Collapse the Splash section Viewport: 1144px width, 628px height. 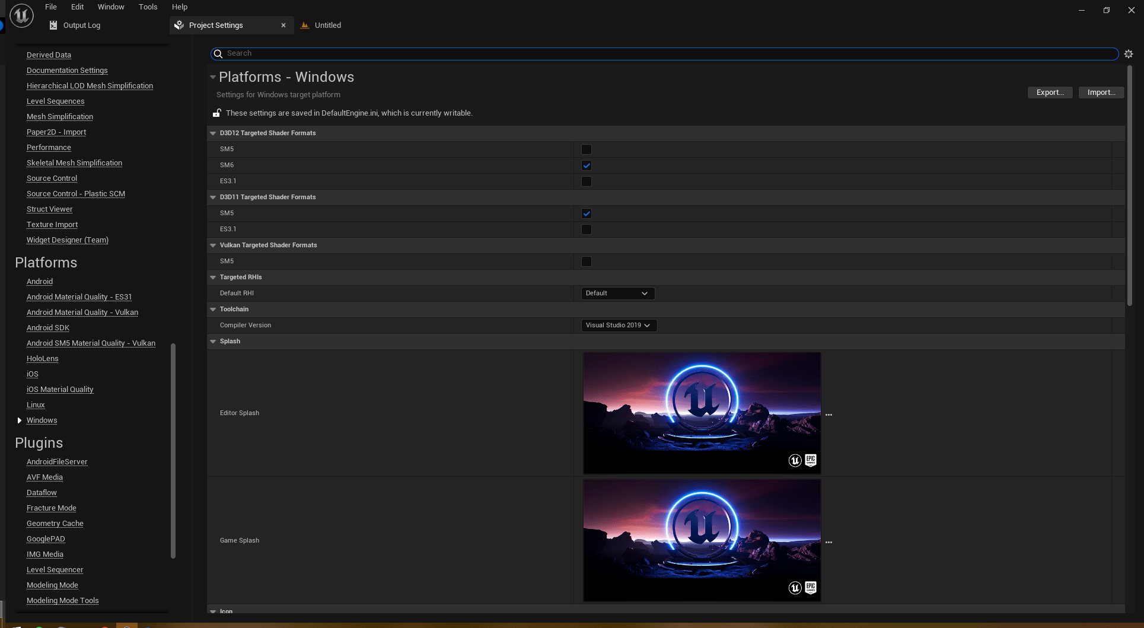point(213,342)
